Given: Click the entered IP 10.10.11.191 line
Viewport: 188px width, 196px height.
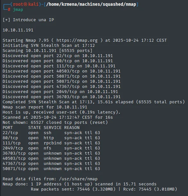Looking at the screenshot, I should [18, 30].
